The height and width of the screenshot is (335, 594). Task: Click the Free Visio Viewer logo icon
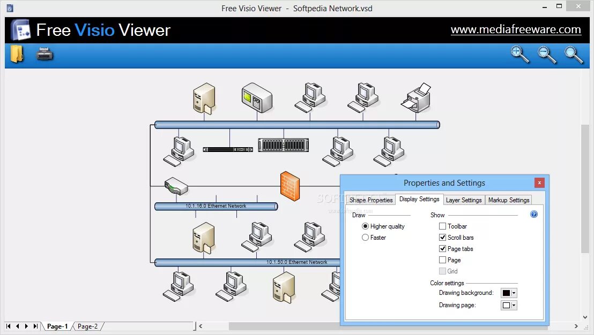pos(20,30)
